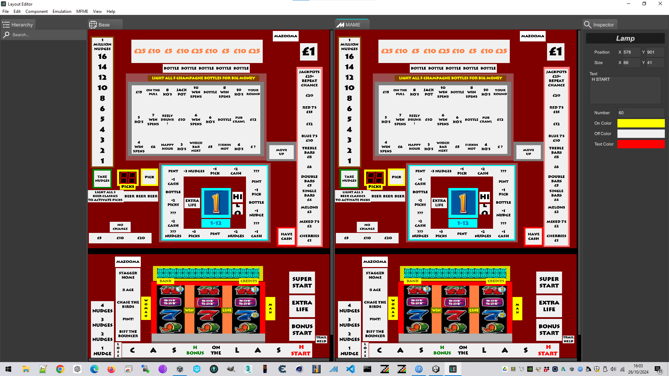The width and height of the screenshot is (669, 376).
Task: Switch to Unity Hub in taskbar
Action: coord(436,369)
